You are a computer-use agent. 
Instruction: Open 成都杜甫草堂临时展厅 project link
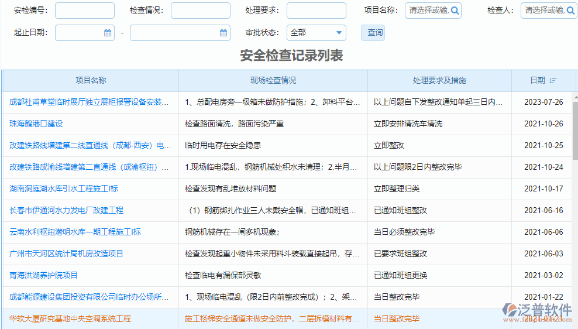point(89,102)
